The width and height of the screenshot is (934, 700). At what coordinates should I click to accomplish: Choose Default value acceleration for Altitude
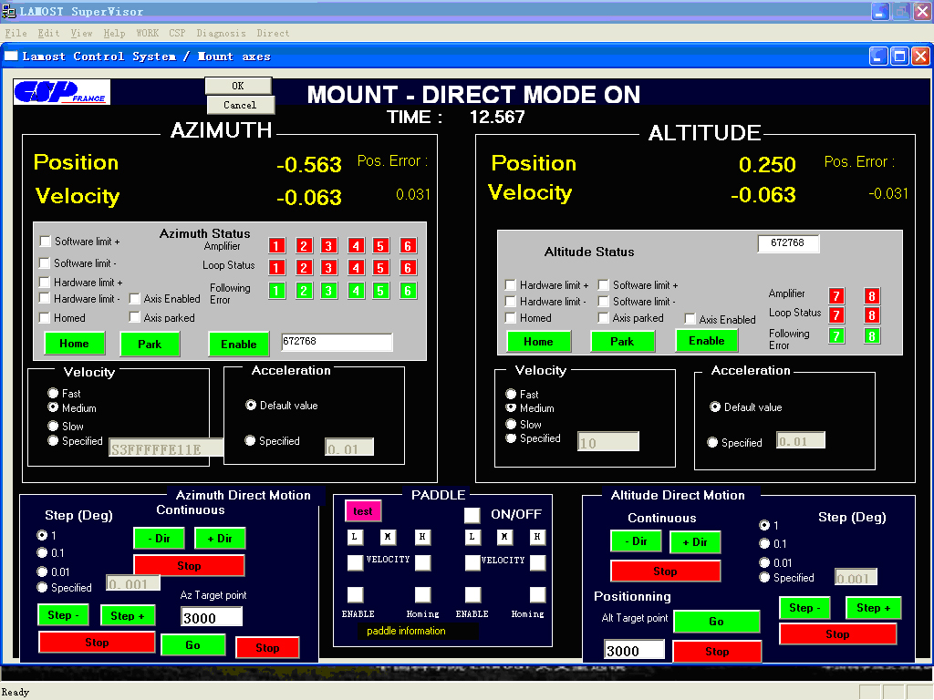pos(715,407)
